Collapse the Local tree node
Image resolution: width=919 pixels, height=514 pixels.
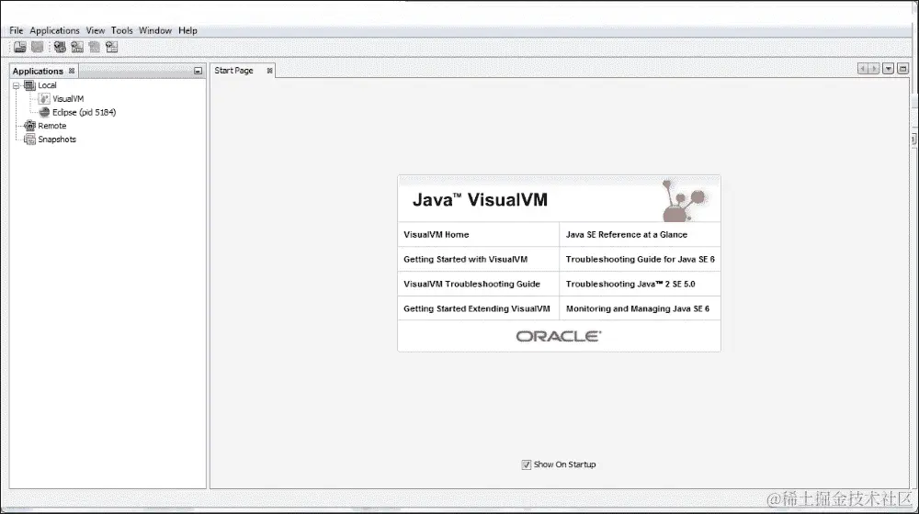pyautogui.click(x=17, y=85)
